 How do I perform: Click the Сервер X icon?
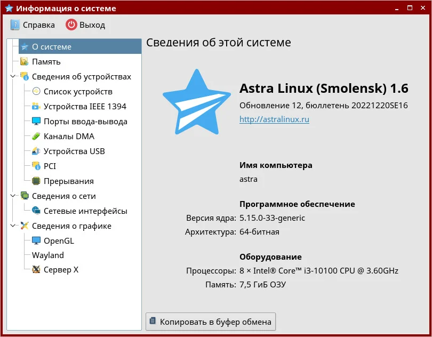pyautogui.click(x=36, y=269)
